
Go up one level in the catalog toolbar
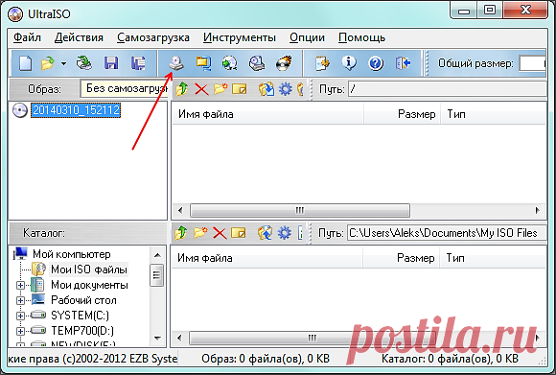coord(181,233)
